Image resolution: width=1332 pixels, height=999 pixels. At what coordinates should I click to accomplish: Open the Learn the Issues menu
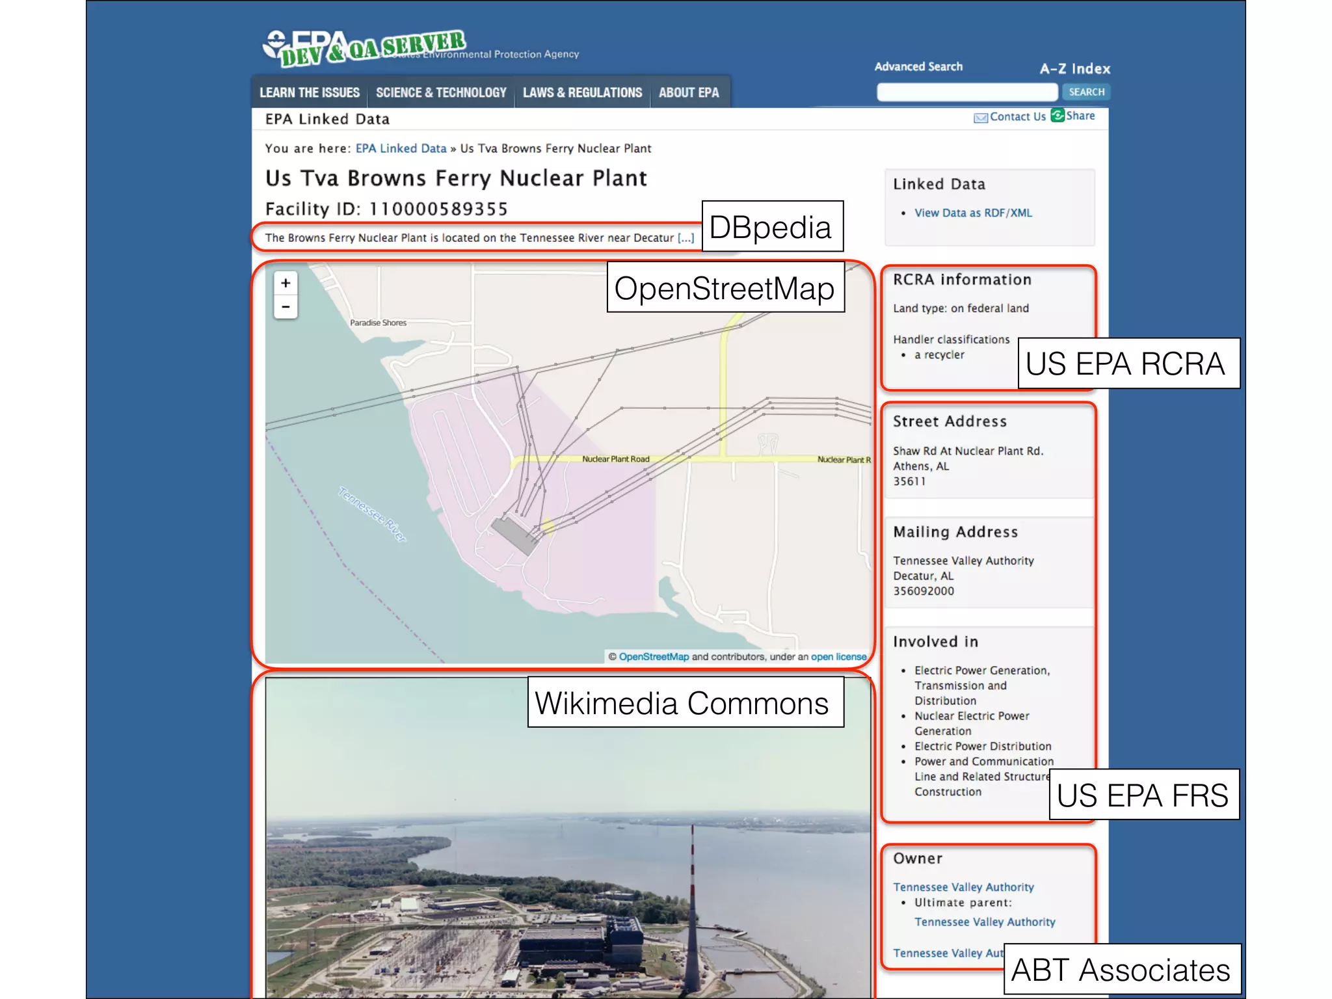click(x=310, y=92)
